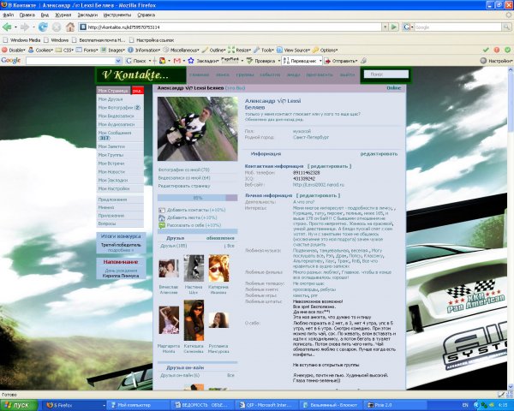Click the Отправить button in Google toolbar
The image size is (514, 411).
[341, 61]
